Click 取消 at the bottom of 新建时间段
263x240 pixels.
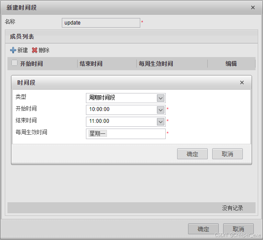pos(238,229)
